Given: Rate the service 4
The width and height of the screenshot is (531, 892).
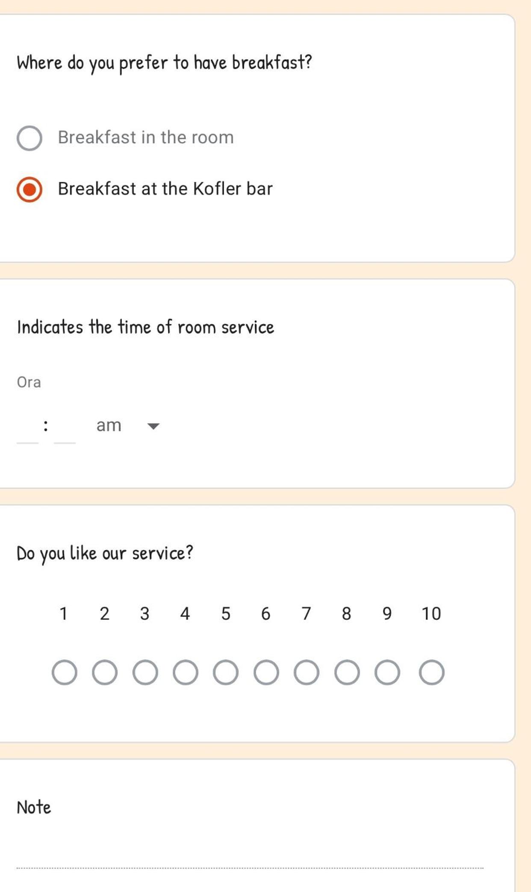Looking at the screenshot, I should (186, 672).
